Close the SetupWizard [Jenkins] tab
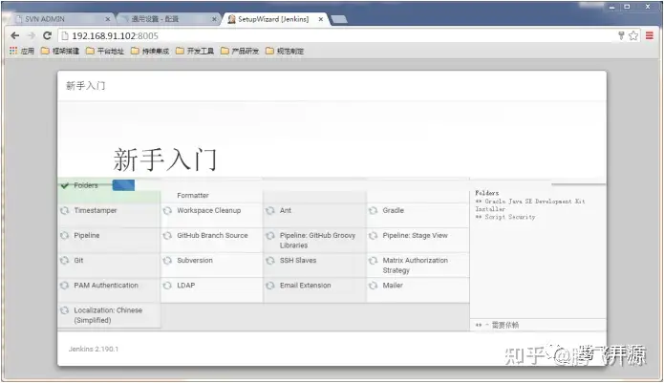This screenshot has height=383, width=664. pyautogui.click(x=321, y=19)
